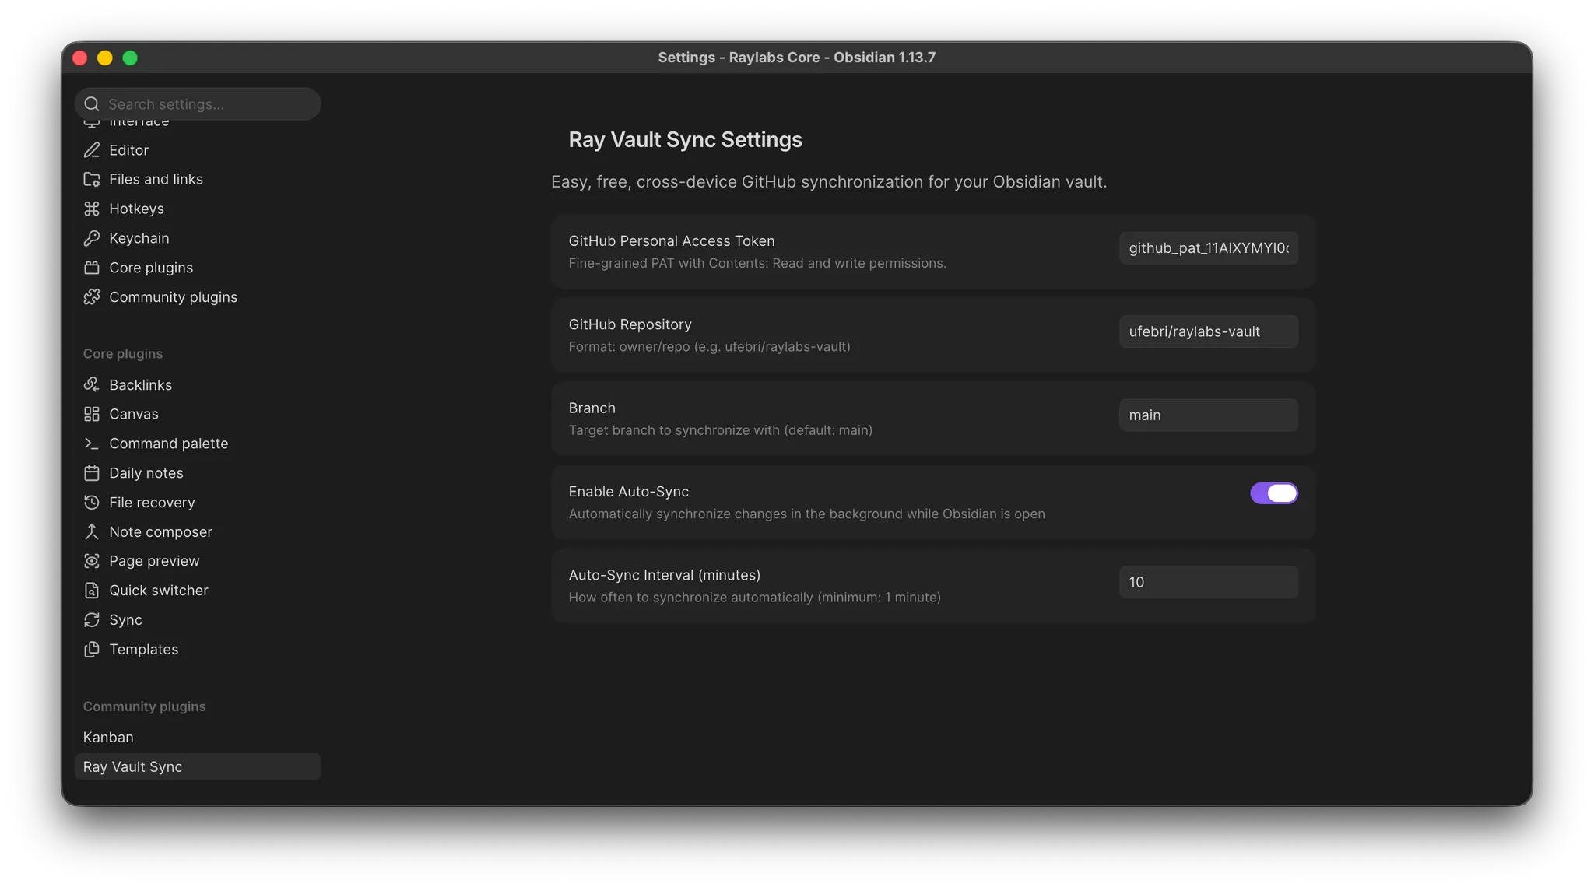Screen dimensions: 1594x887
Task: Switch to Community plugins tab
Action: (198, 297)
